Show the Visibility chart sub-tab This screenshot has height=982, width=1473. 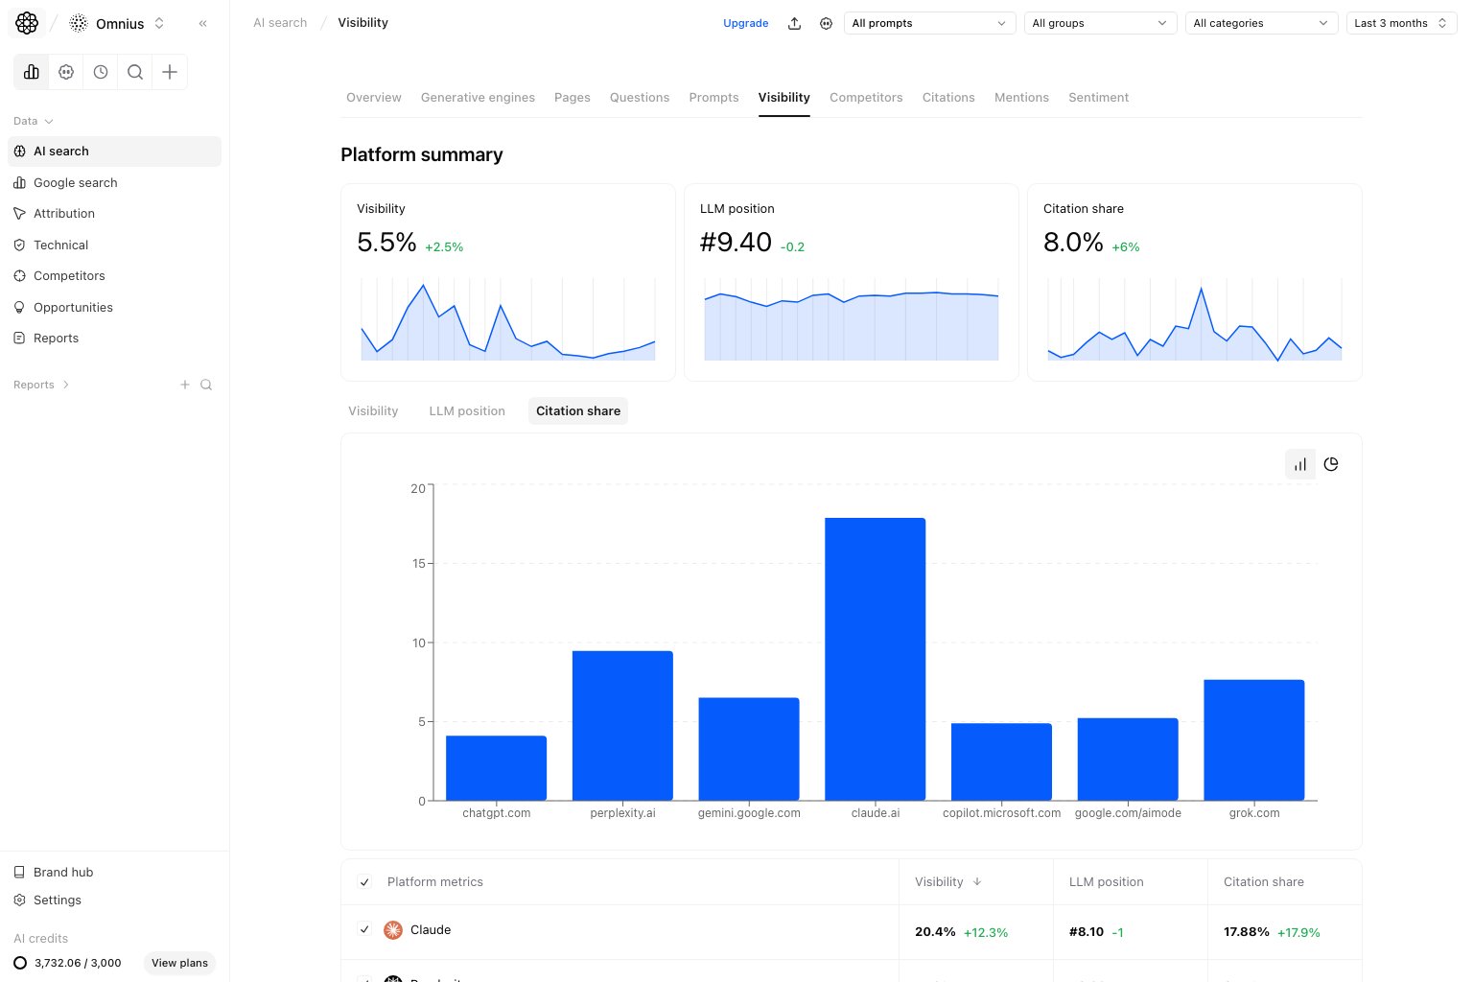pos(373,411)
